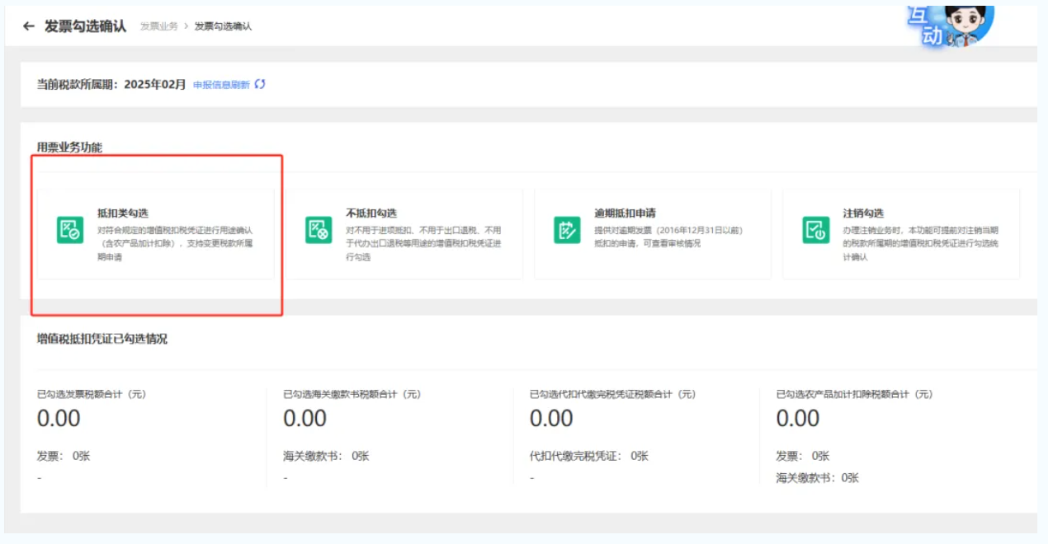Open the 抵扣类勾选 function title

[x=123, y=213]
